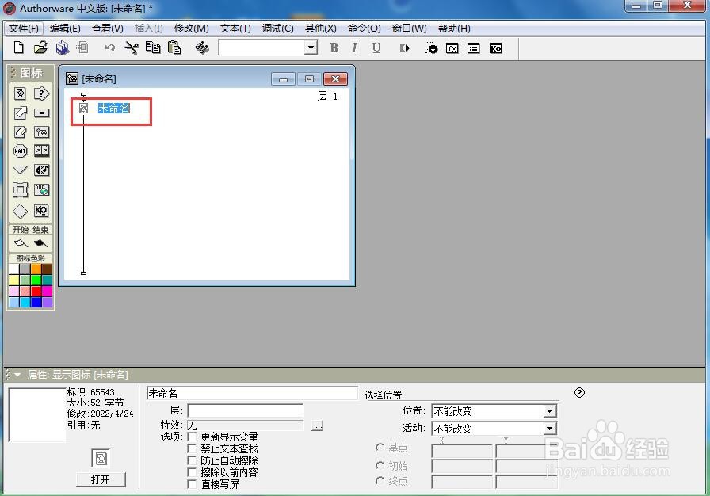Select the 基点 radio button

(x=380, y=448)
